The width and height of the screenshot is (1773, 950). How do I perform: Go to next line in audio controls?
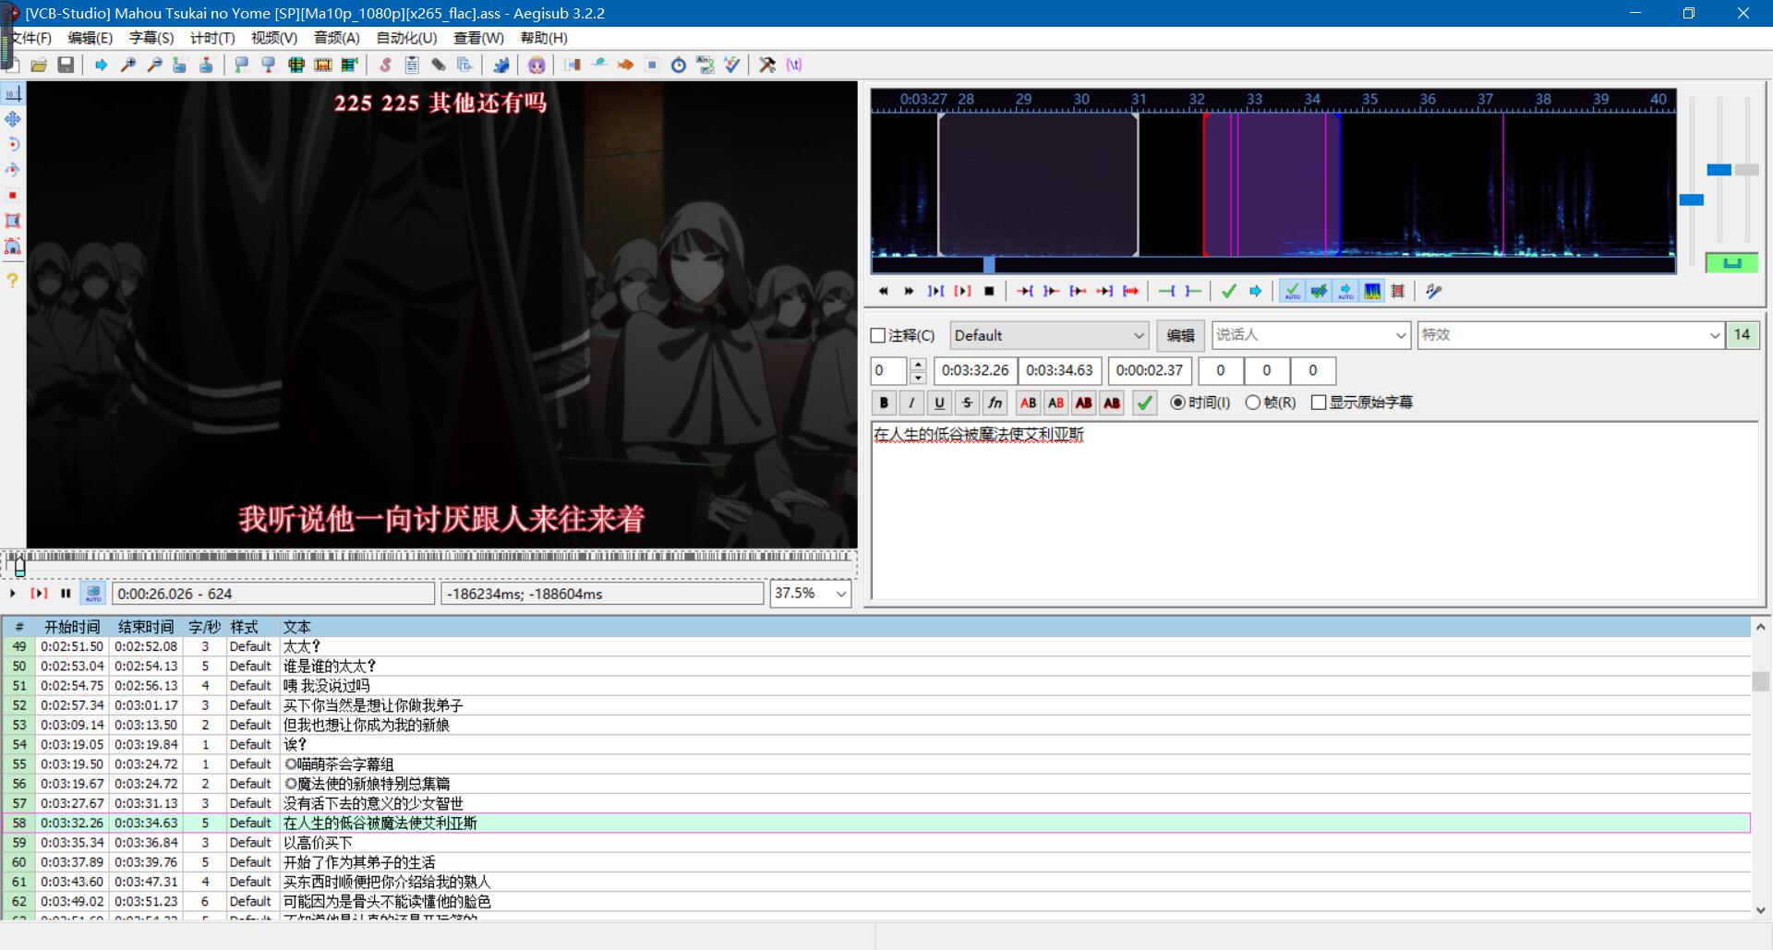tap(910, 291)
